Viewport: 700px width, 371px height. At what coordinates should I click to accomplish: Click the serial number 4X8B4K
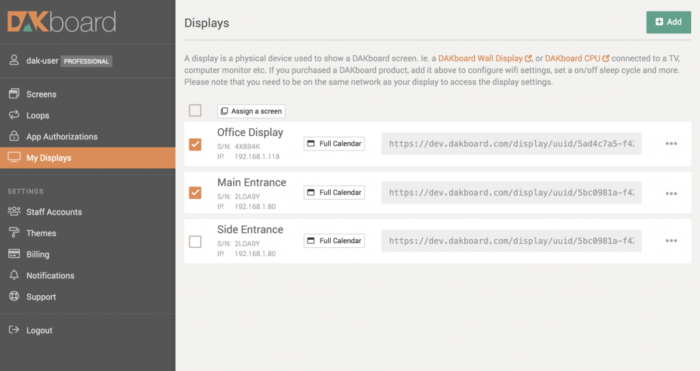pyautogui.click(x=247, y=146)
